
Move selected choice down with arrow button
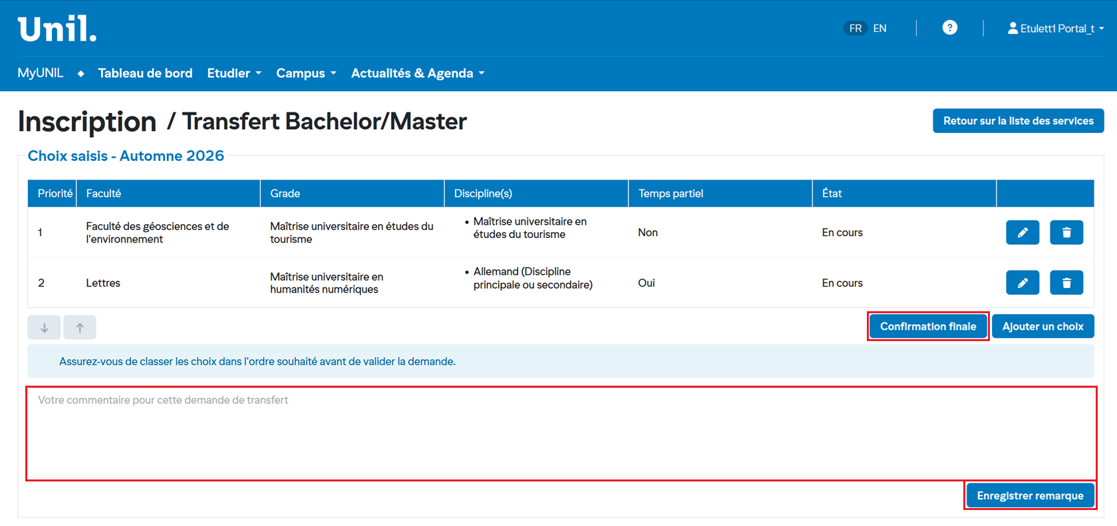[45, 327]
